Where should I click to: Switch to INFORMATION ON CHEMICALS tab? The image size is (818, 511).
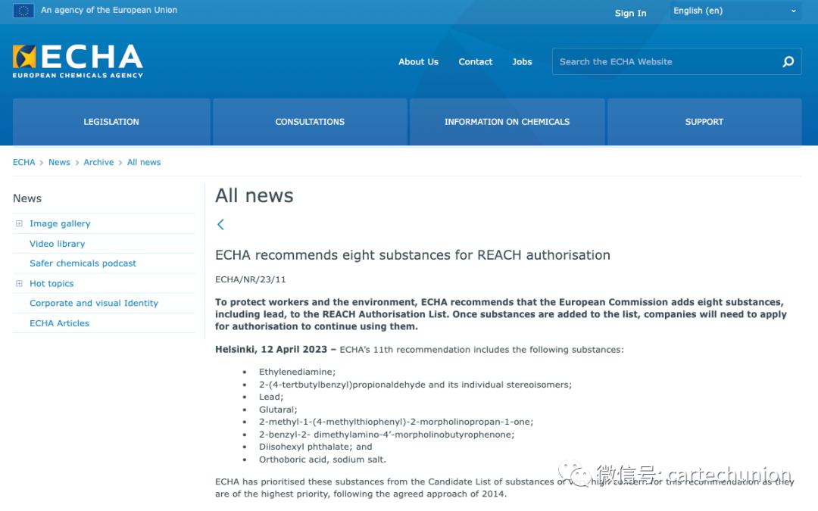pyautogui.click(x=507, y=121)
